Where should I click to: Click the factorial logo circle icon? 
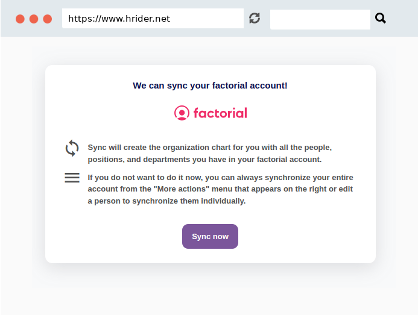pos(182,113)
